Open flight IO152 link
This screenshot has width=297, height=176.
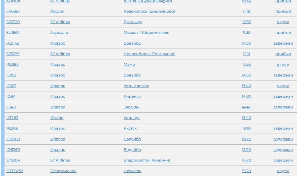tap(11, 75)
